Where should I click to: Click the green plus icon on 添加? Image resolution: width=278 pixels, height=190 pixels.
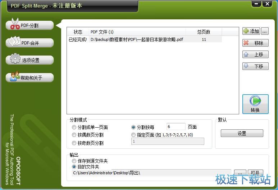coord(246,31)
